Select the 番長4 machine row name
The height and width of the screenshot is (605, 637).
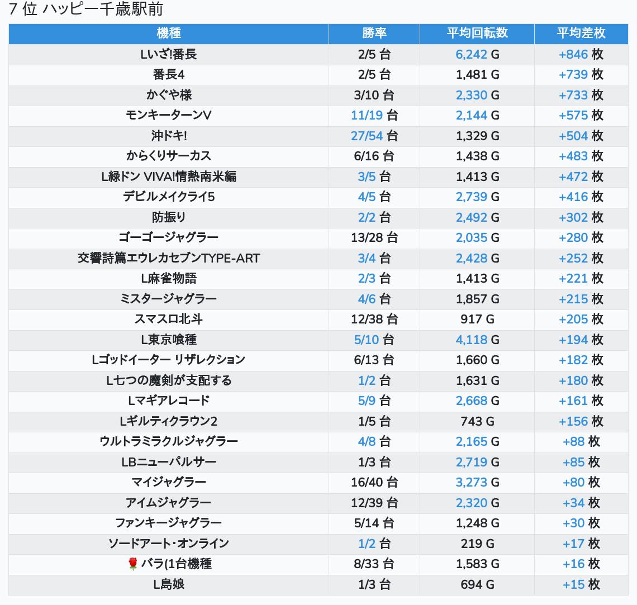[169, 75]
